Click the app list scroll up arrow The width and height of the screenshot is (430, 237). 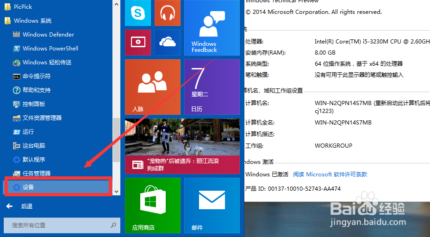coord(116,4)
